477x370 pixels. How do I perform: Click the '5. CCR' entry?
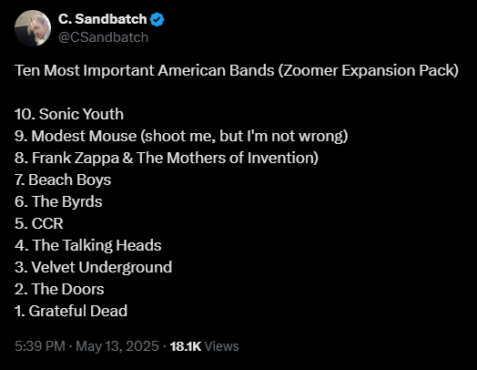click(x=39, y=223)
